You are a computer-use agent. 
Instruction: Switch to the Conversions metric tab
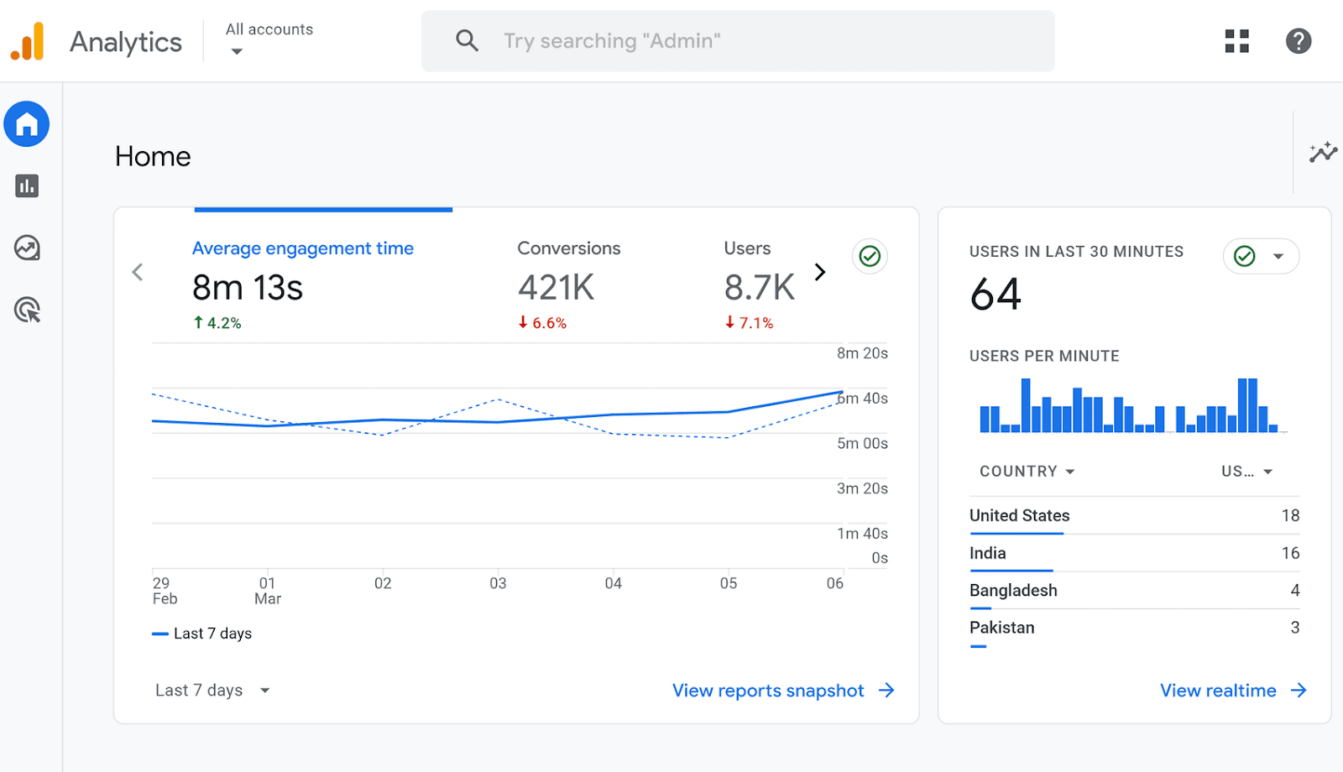(568, 248)
